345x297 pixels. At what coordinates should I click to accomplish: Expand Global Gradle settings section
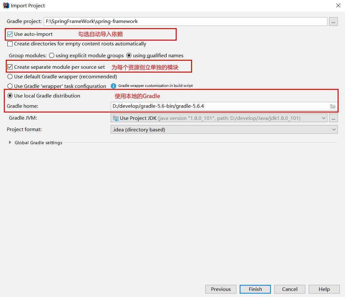coord(10,142)
